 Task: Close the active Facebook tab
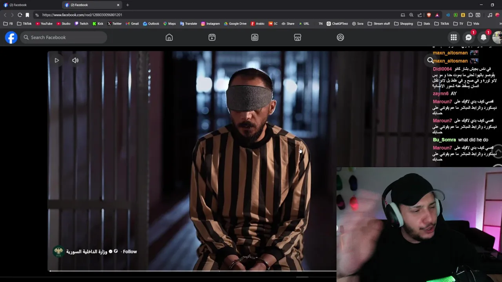tap(118, 5)
